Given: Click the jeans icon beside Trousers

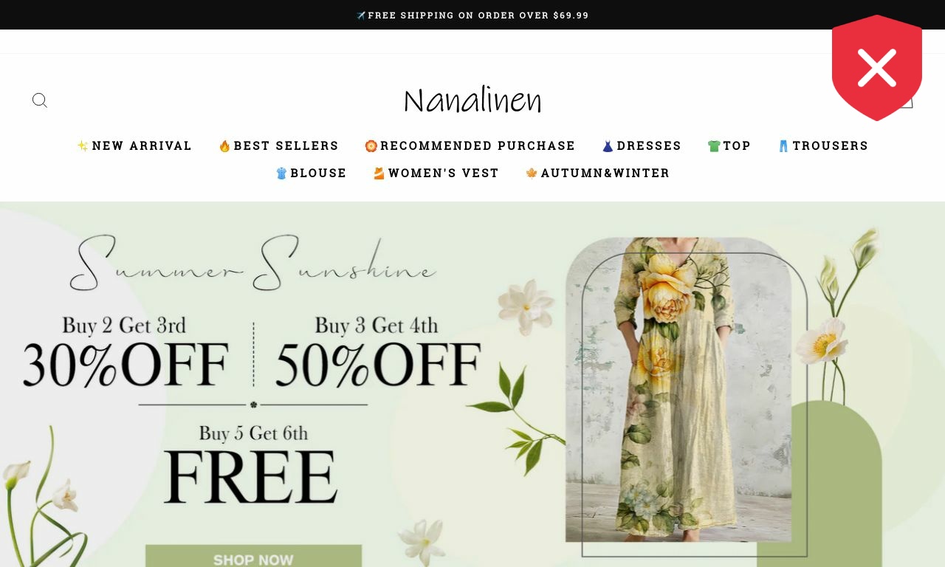Looking at the screenshot, I should tap(784, 146).
